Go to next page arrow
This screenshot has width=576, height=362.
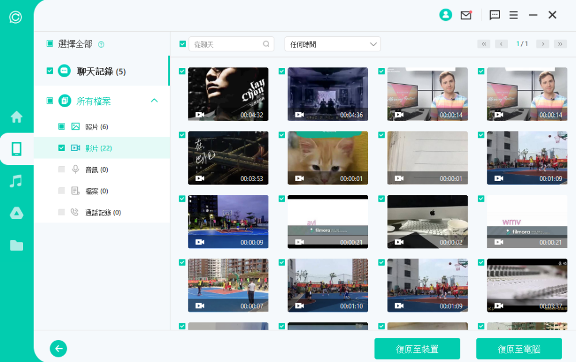pos(542,44)
